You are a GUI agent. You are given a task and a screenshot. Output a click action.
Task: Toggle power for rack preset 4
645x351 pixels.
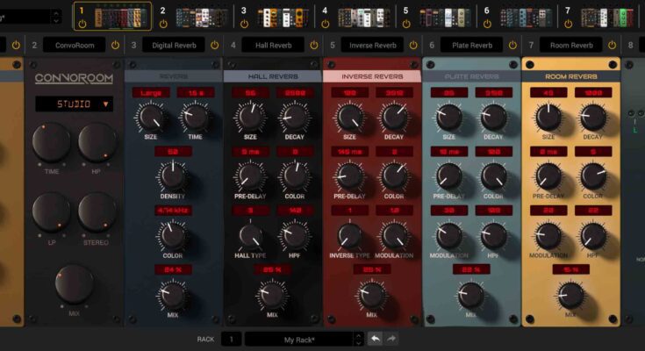326,24
